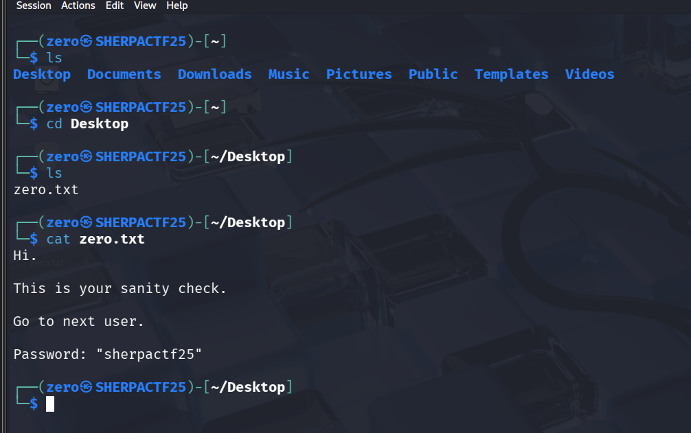Screen dimensions: 691x433
Task: Click the Templates directory name
Action: [511, 74]
